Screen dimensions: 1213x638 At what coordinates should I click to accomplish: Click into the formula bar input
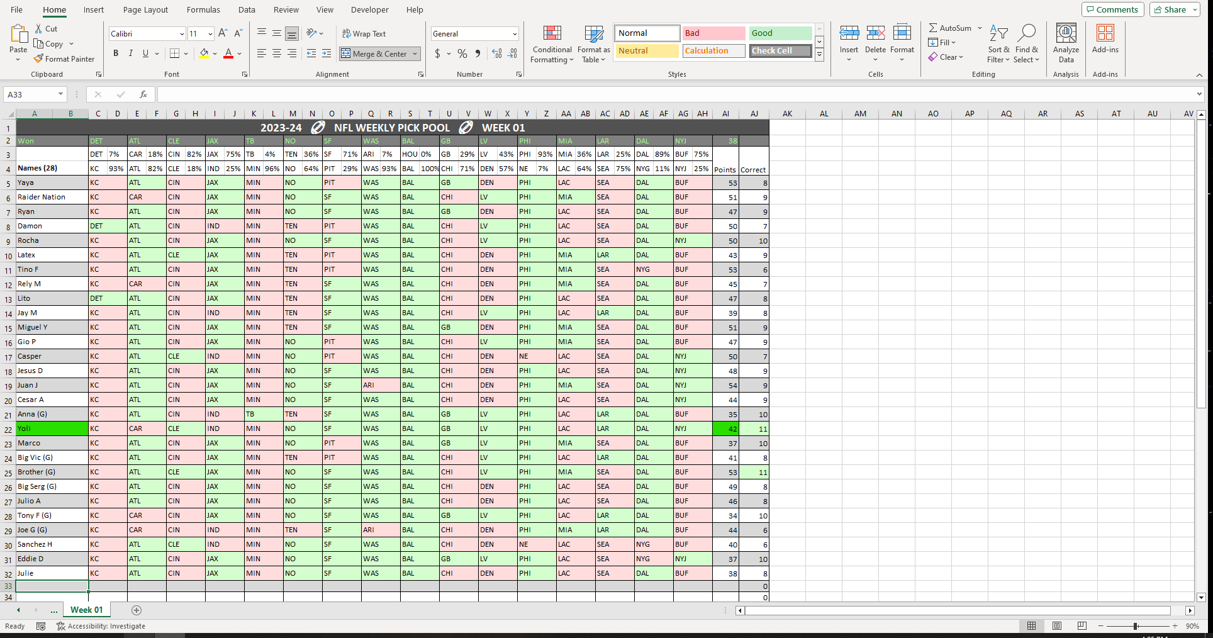676,94
